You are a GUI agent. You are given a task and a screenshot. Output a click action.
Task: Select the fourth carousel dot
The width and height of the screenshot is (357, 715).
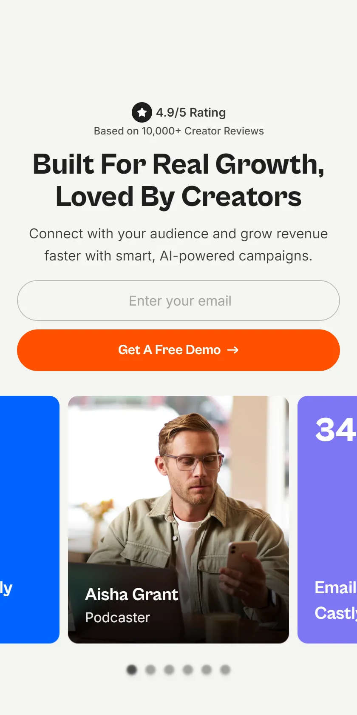click(188, 670)
